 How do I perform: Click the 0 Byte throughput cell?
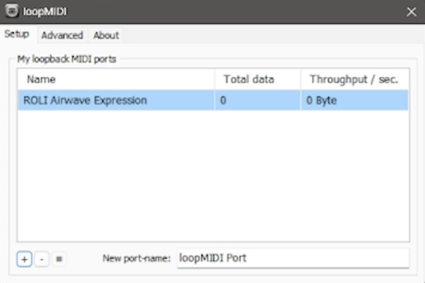coord(355,100)
